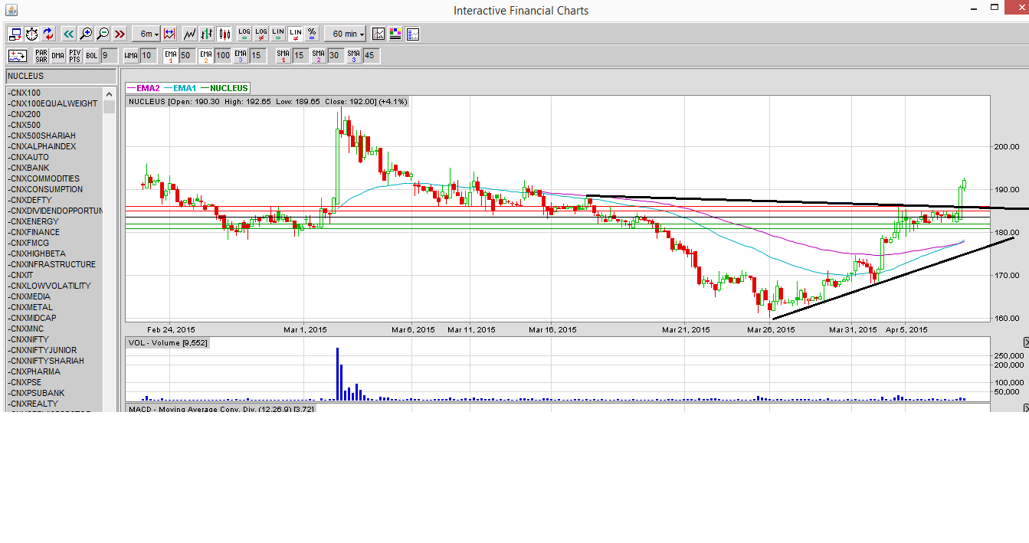This screenshot has width=1029, height=543.
Task: Open the print chart tool
Action: point(15,34)
